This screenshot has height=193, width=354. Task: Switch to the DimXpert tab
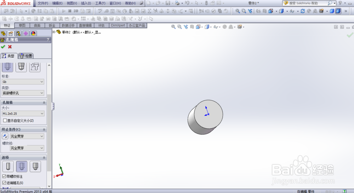(x=118, y=25)
